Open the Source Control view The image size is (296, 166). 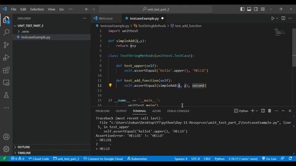point(6,45)
